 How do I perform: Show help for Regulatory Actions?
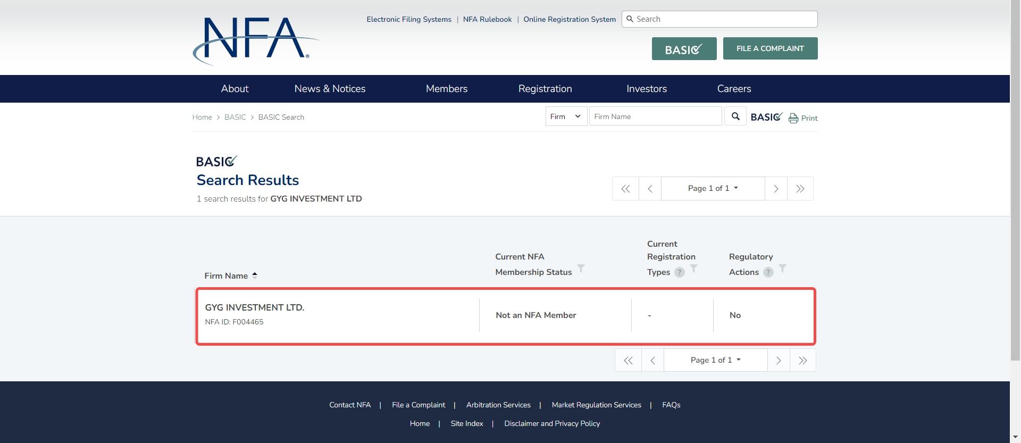pyautogui.click(x=768, y=272)
